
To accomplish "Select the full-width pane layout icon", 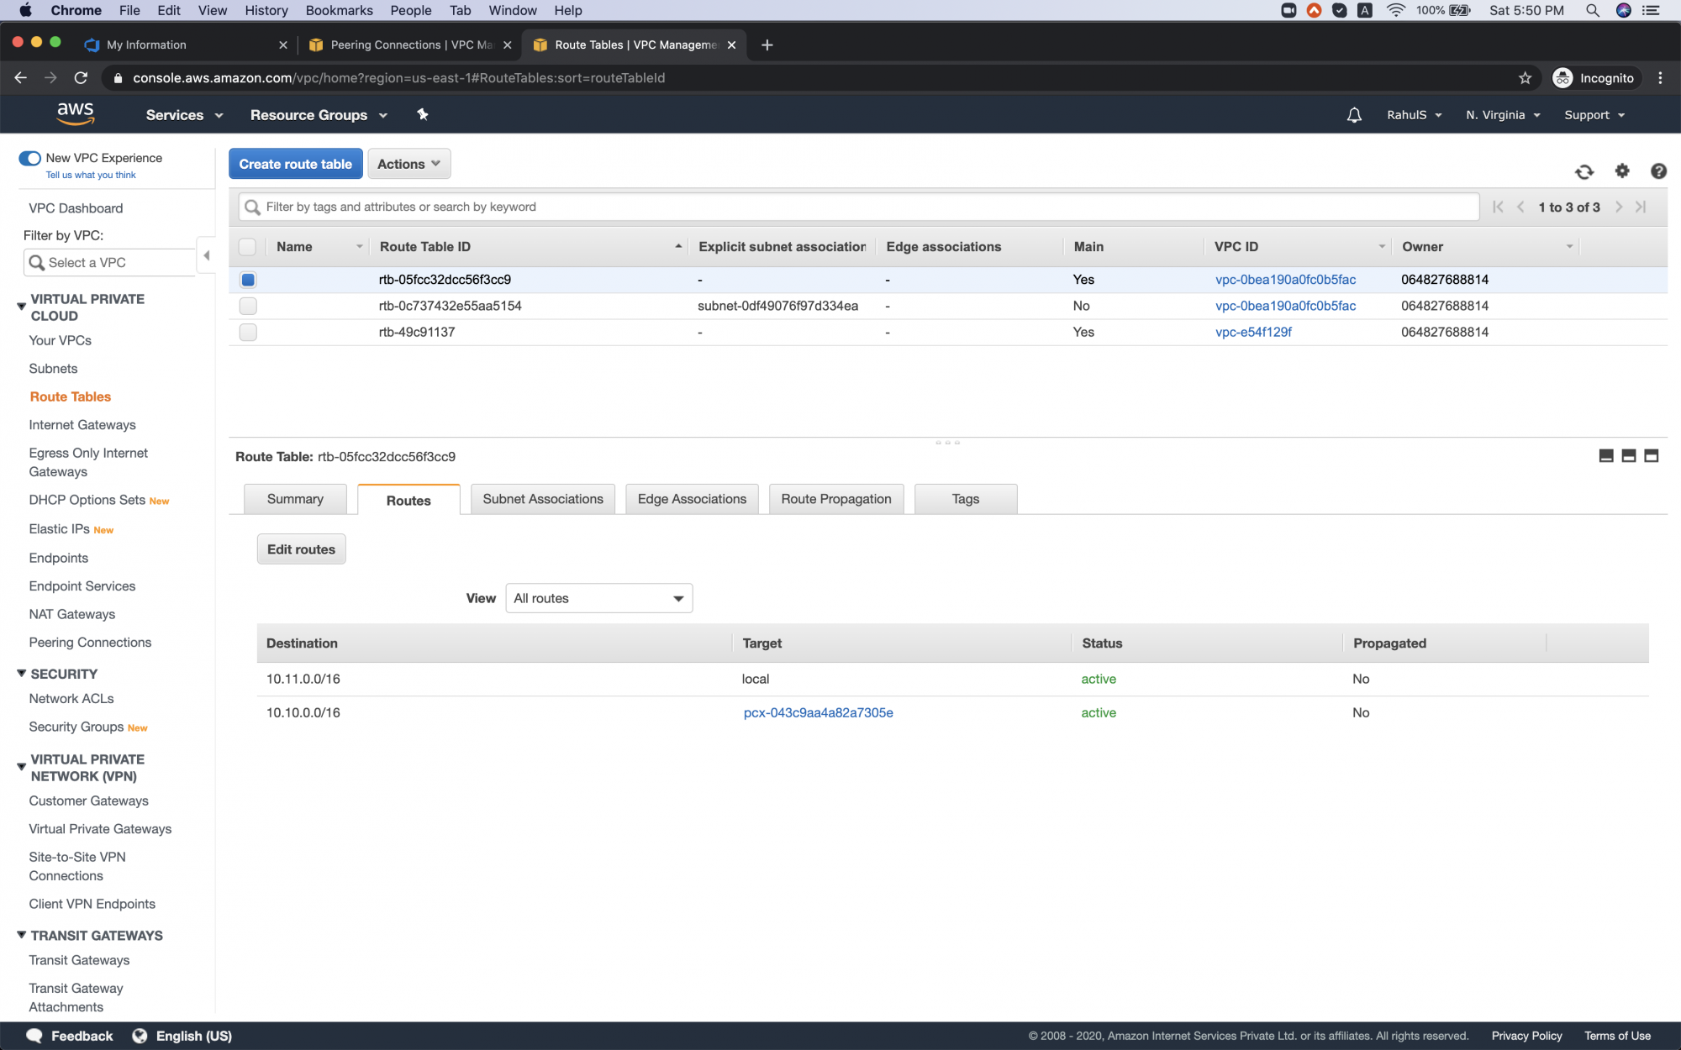I will point(1651,455).
